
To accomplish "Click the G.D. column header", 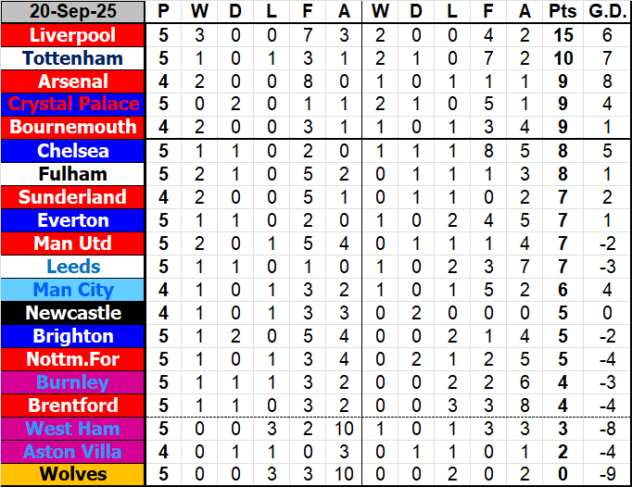I will [607, 12].
